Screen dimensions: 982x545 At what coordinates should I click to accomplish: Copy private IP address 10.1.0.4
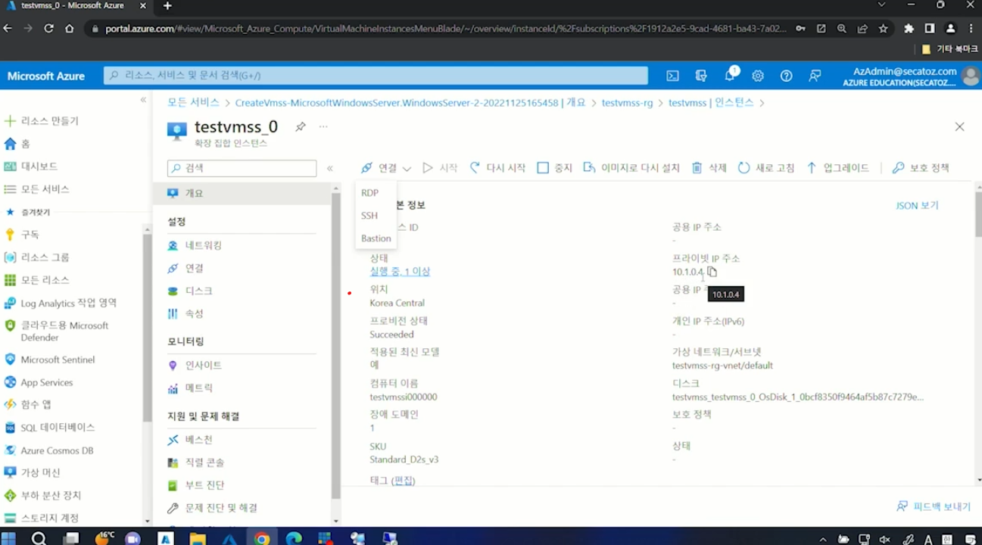pos(712,272)
